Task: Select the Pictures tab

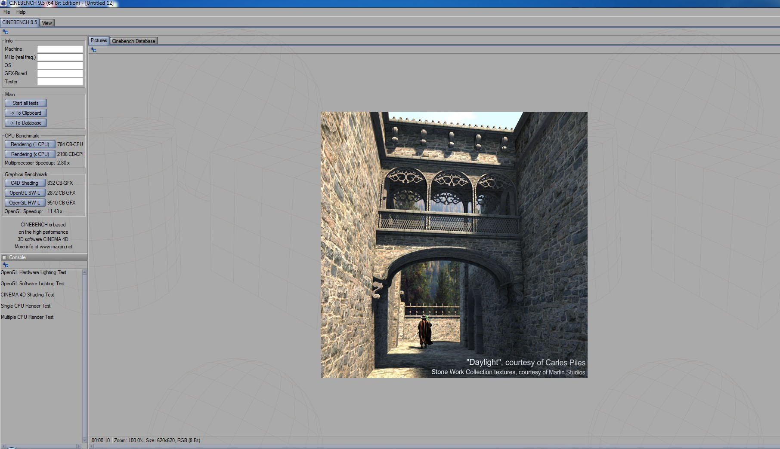Action: point(99,40)
